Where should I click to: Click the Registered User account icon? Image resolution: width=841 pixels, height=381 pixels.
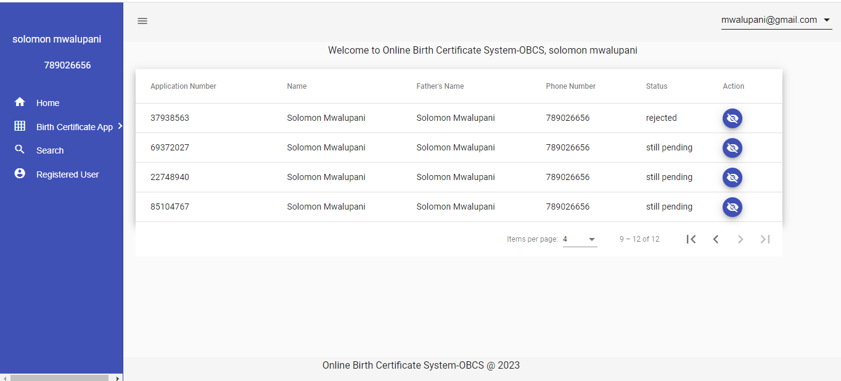tap(20, 174)
